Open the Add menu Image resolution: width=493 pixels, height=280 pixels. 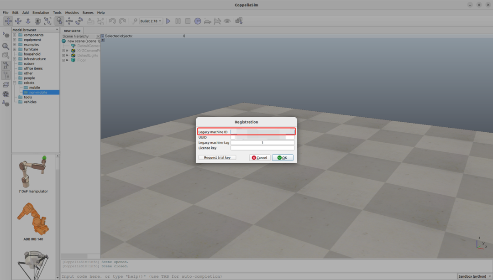26,13
